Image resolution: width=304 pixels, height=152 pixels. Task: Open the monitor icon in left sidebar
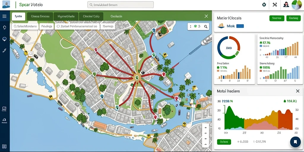4,109
